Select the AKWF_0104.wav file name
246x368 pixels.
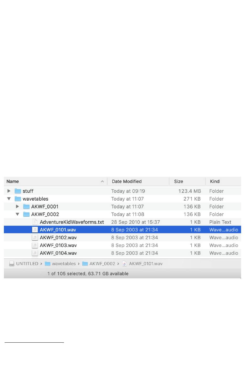coord(58,253)
